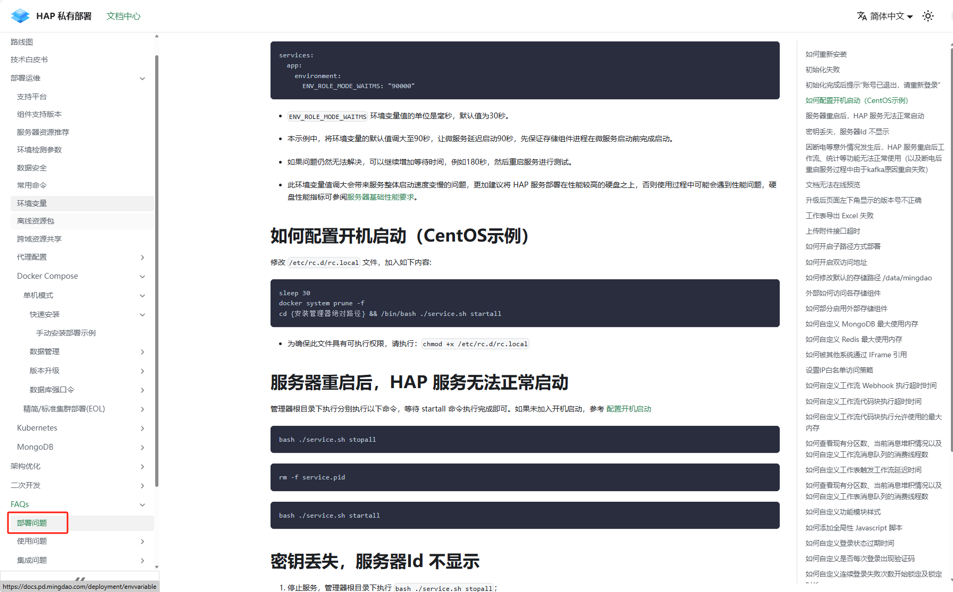Screen dimensions: 953x592
Task: Click the HAP blue layered logo icon
Action: click(20, 16)
